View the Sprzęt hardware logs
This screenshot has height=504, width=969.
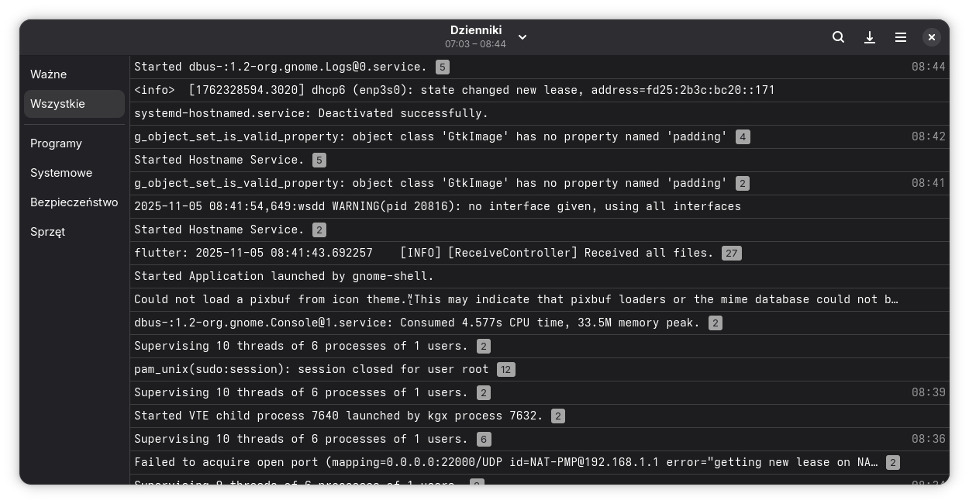48,232
